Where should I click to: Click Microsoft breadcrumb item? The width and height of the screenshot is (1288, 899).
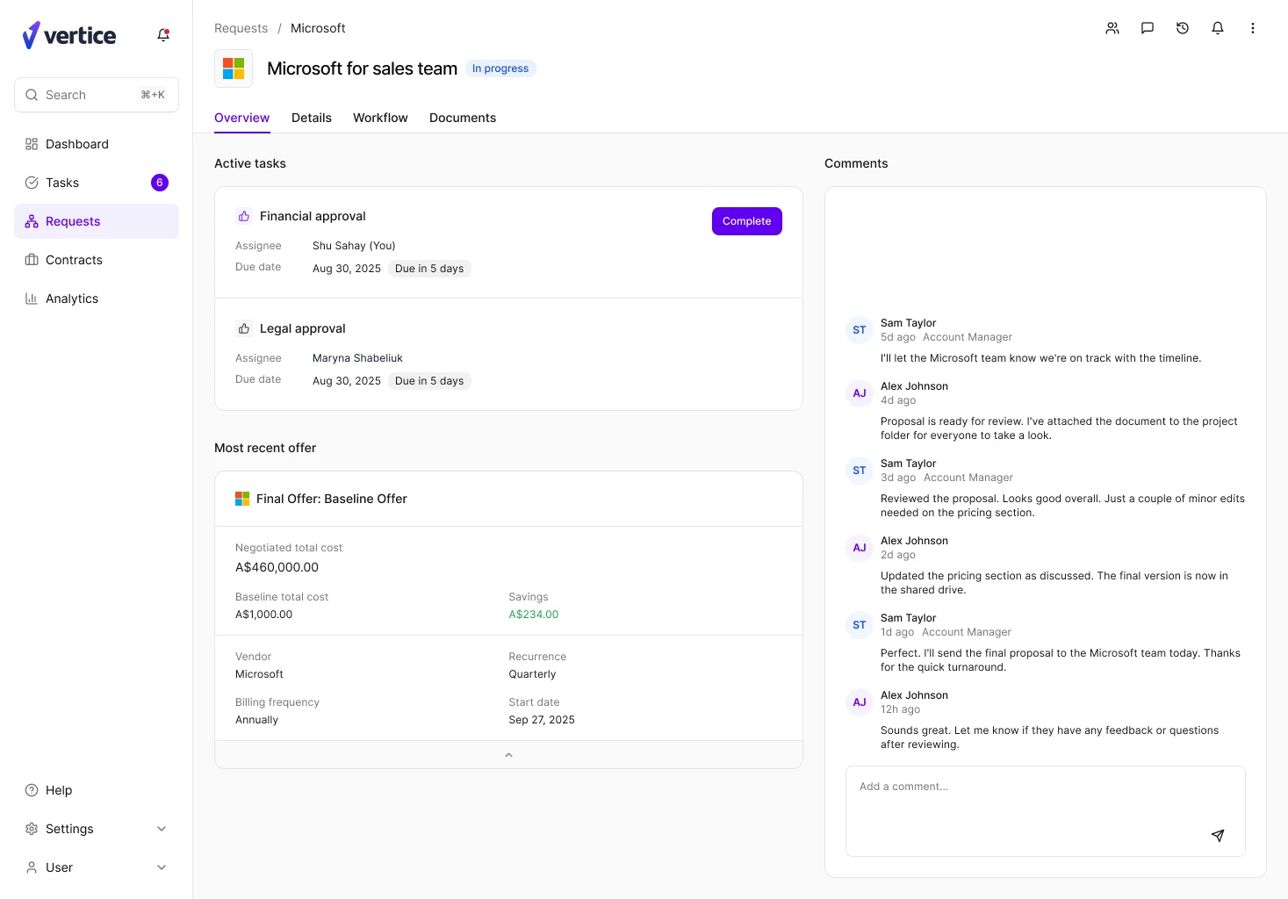318,28
